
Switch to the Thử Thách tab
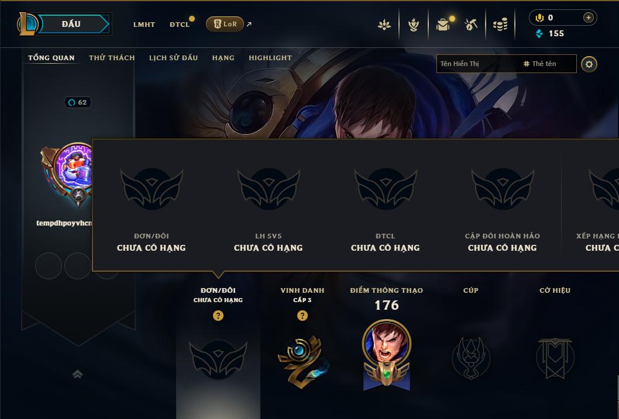[112, 57]
